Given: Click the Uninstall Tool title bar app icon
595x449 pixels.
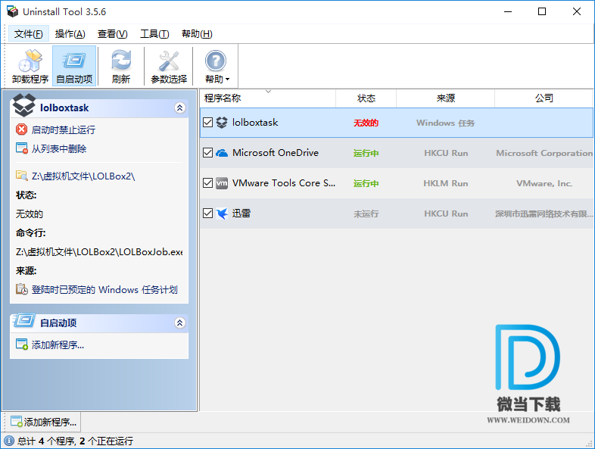Looking at the screenshot, I should [13, 11].
